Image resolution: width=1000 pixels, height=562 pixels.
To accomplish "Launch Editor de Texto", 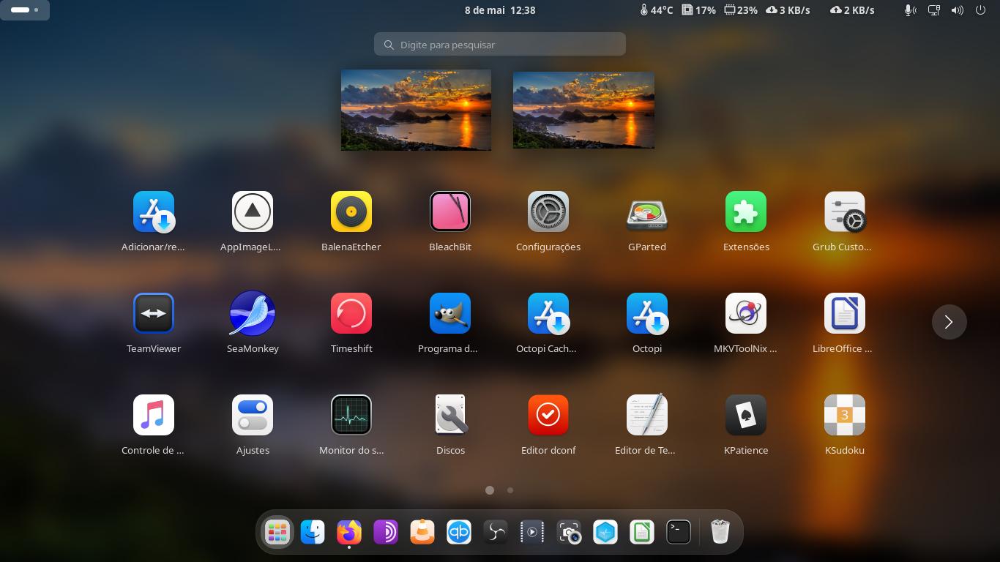I will [x=647, y=415].
